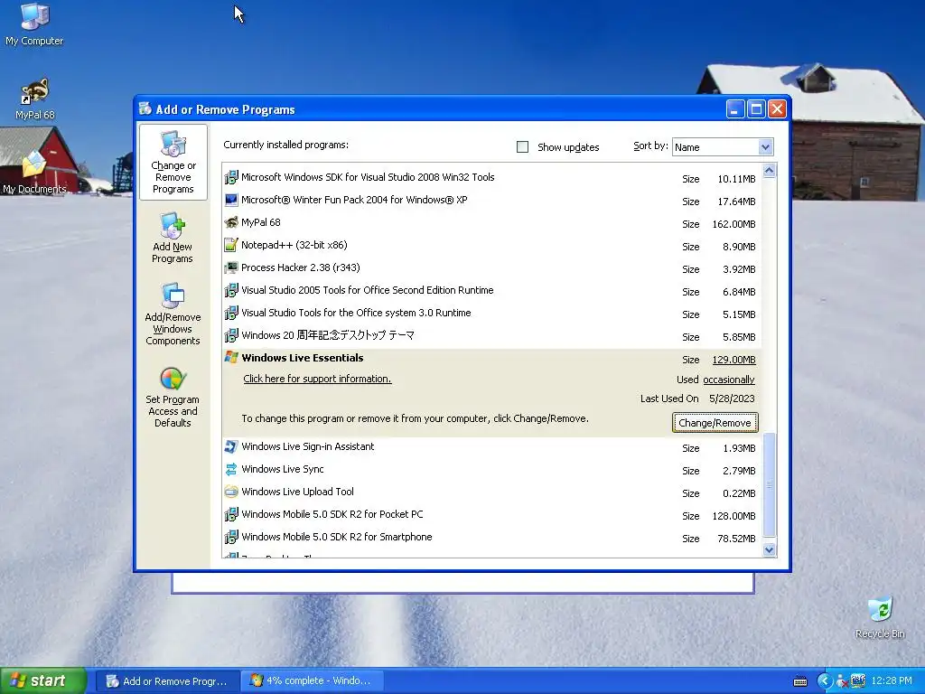The width and height of the screenshot is (925, 694).
Task: Open the Add New Programs icon
Action: (x=173, y=226)
